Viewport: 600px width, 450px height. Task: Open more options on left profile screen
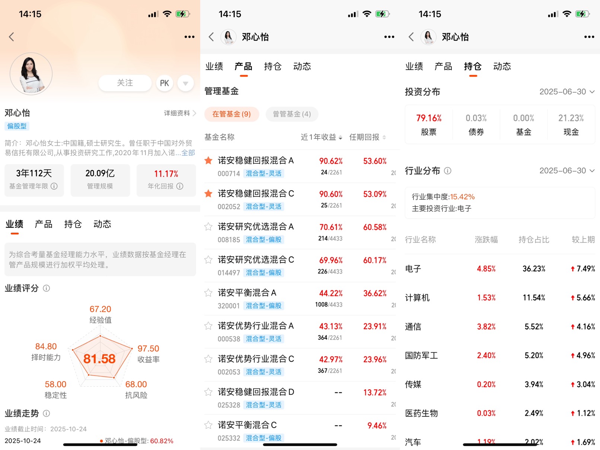(x=189, y=37)
